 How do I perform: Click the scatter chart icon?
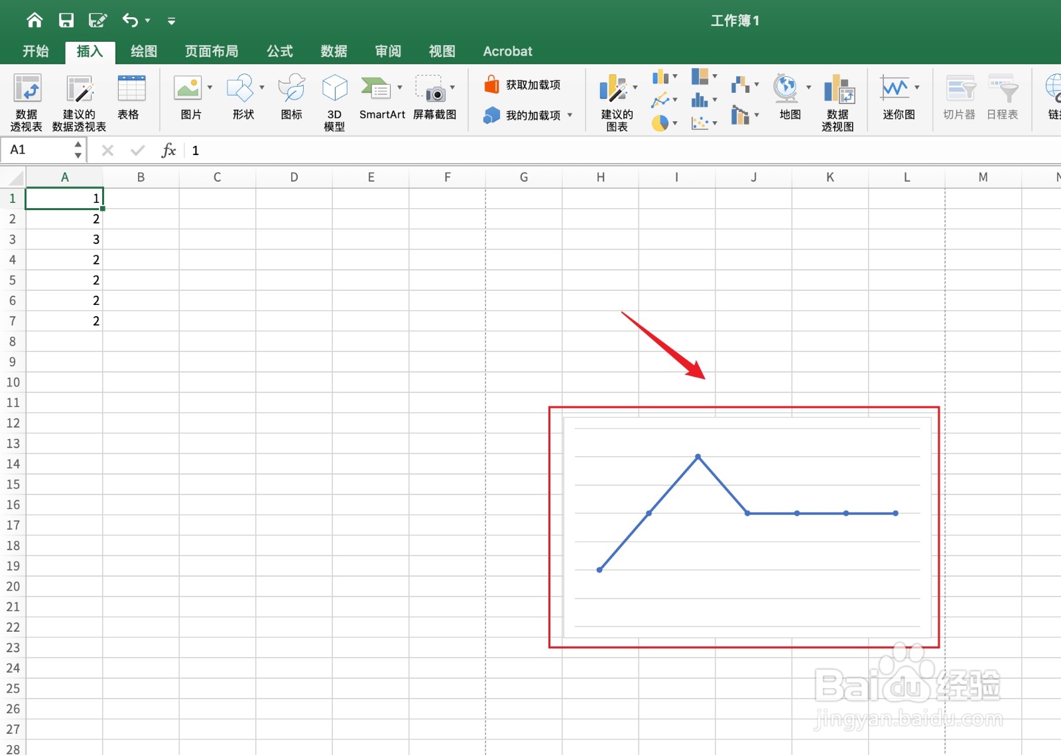pyautogui.click(x=700, y=123)
